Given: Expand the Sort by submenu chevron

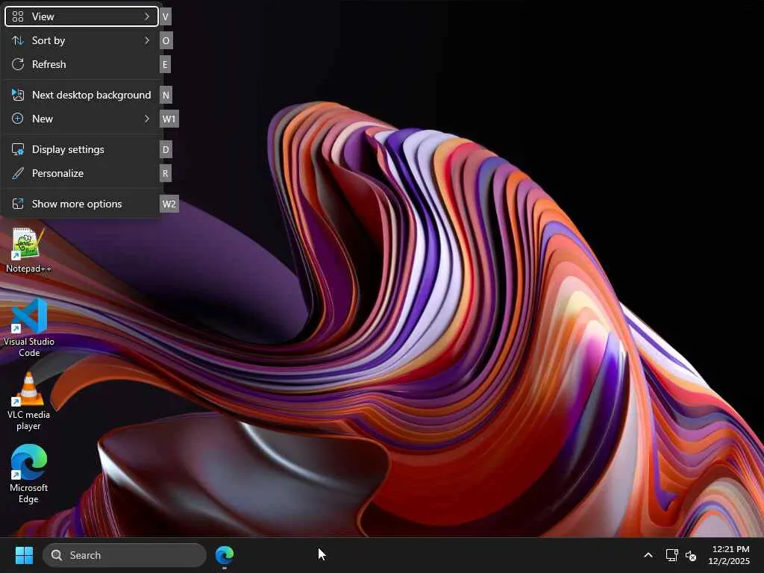Looking at the screenshot, I should coord(147,40).
